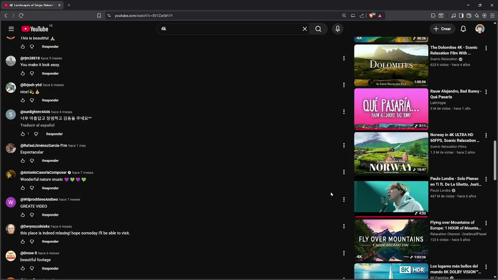Open more options for The Dolomites video
Viewport: 498px width, 280px height.
486,48
